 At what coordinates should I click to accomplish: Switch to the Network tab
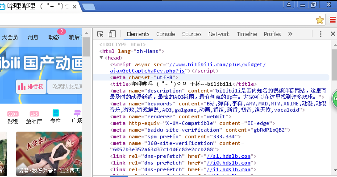coord(219,34)
